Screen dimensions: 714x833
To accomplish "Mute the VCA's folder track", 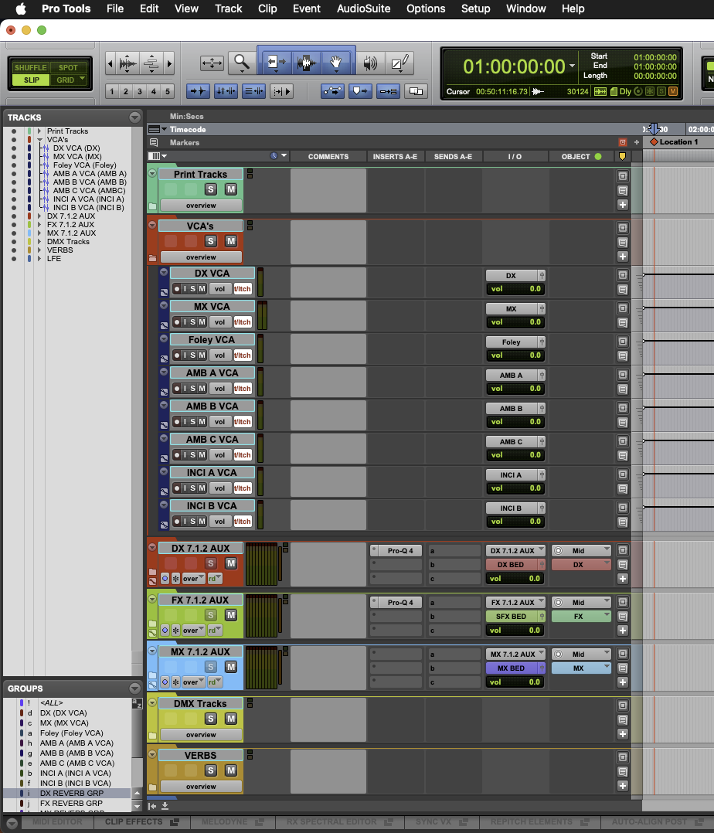I will tap(230, 241).
